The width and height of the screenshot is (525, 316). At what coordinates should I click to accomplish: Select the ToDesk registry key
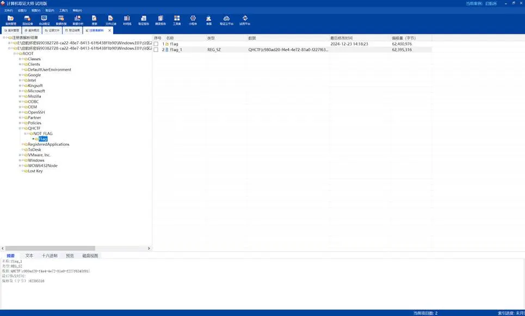point(34,150)
